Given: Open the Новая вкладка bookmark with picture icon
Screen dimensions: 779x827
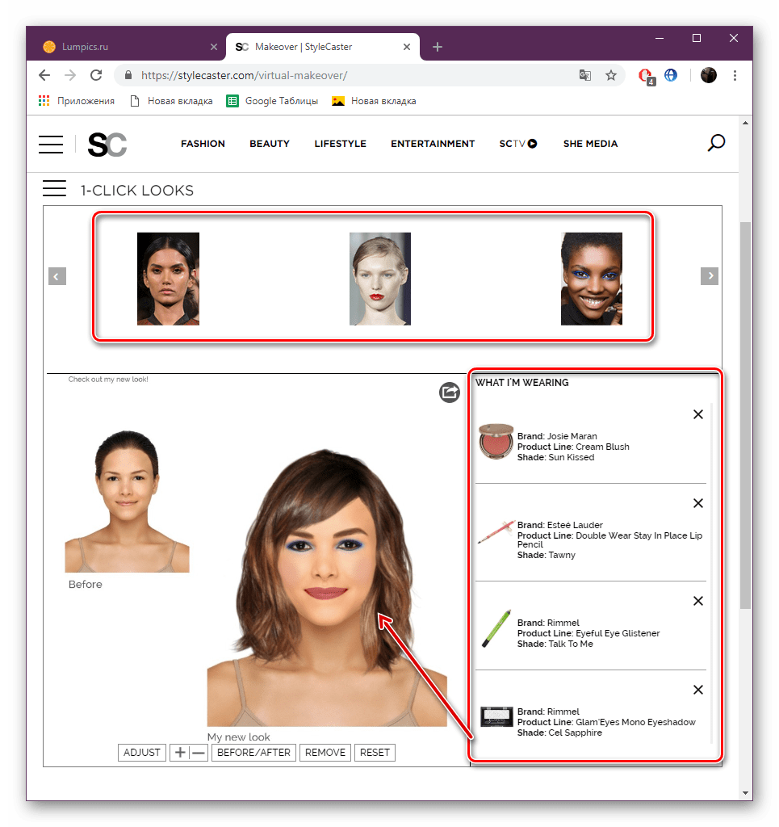Looking at the screenshot, I should click(x=374, y=101).
